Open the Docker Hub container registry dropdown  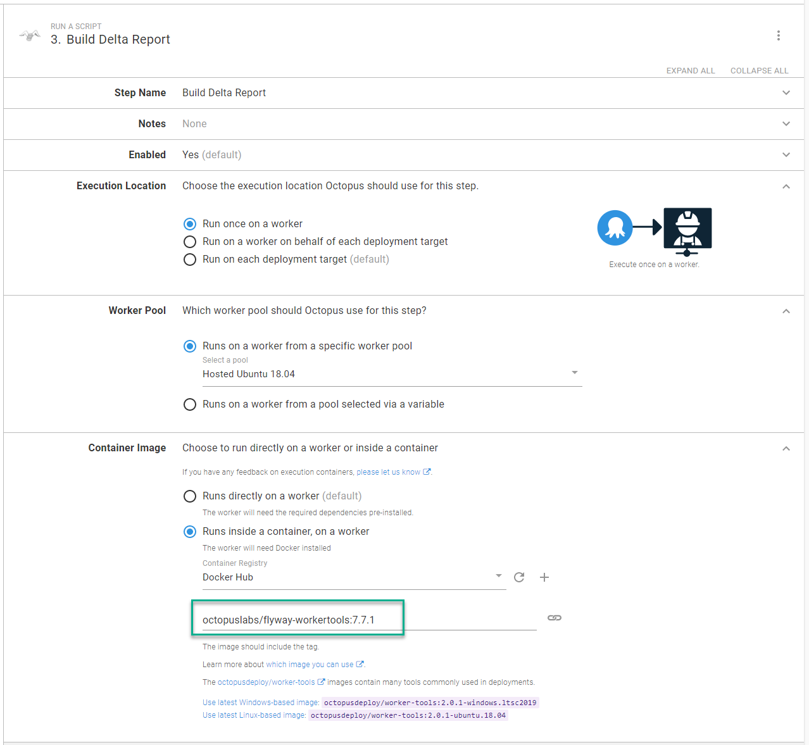[498, 577]
